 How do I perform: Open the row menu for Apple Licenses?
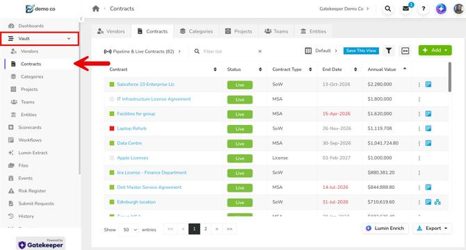(x=419, y=158)
